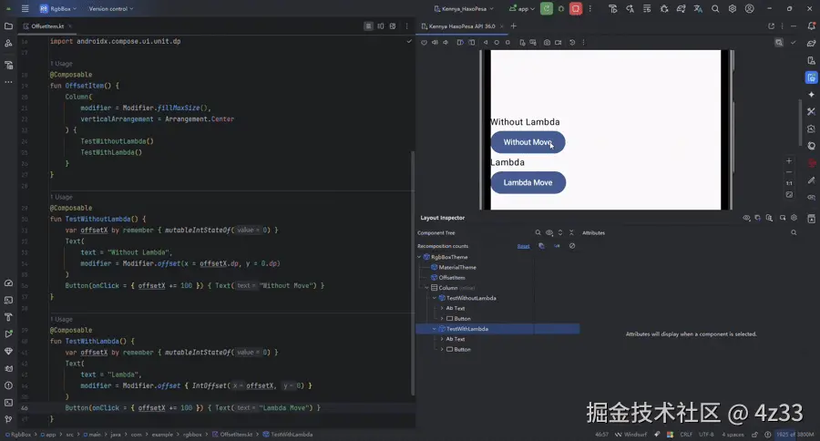Open the translate icon in title bar

point(698,9)
